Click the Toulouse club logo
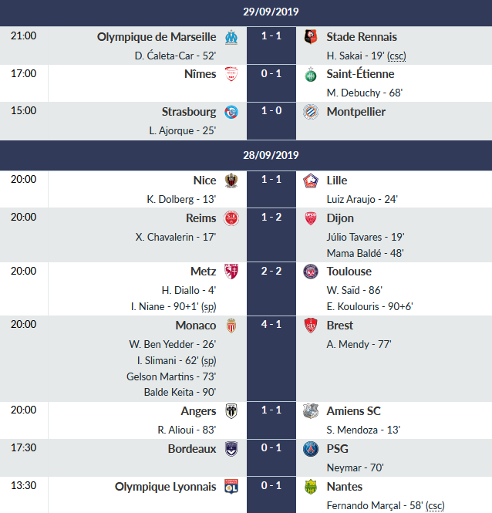The height and width of the screenshot is (513, 492). 311,272
